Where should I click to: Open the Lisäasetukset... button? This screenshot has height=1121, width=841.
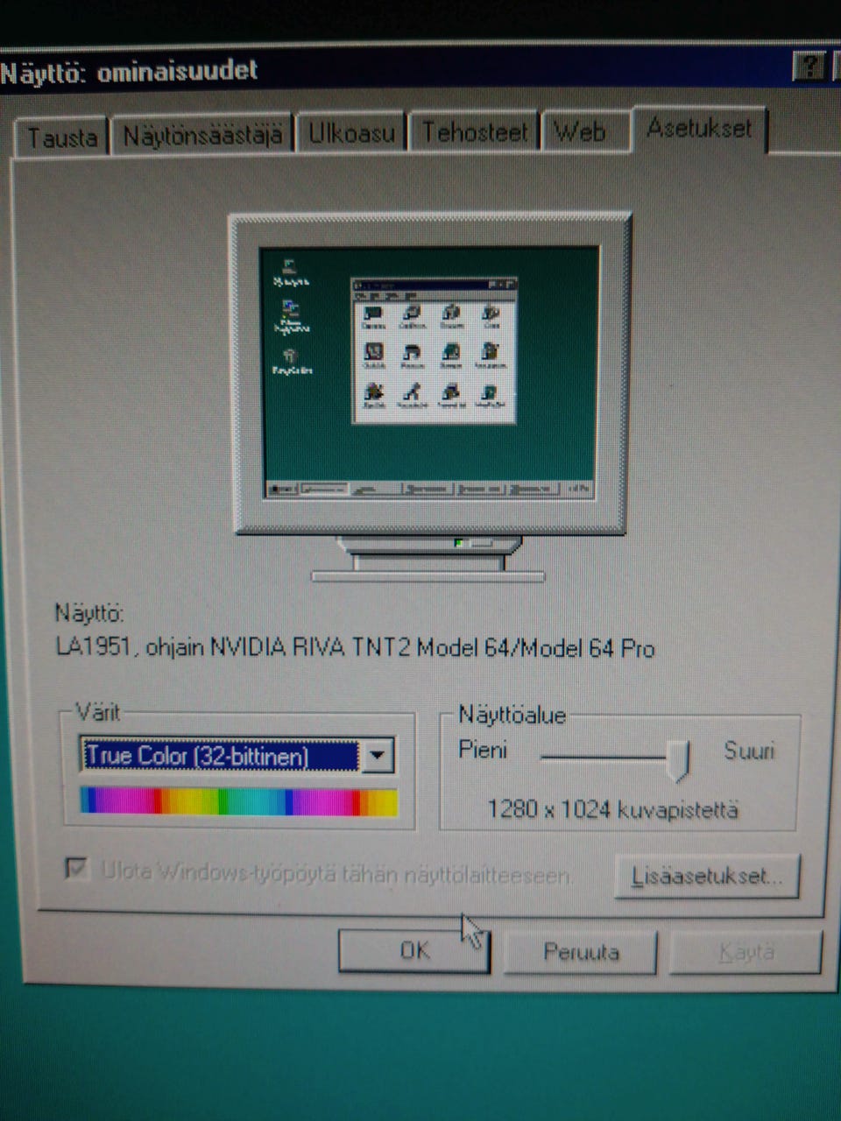click(707, 876)
